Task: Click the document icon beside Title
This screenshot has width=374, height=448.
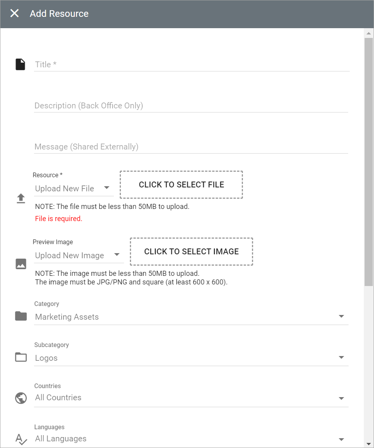Action: click(20, 64)
